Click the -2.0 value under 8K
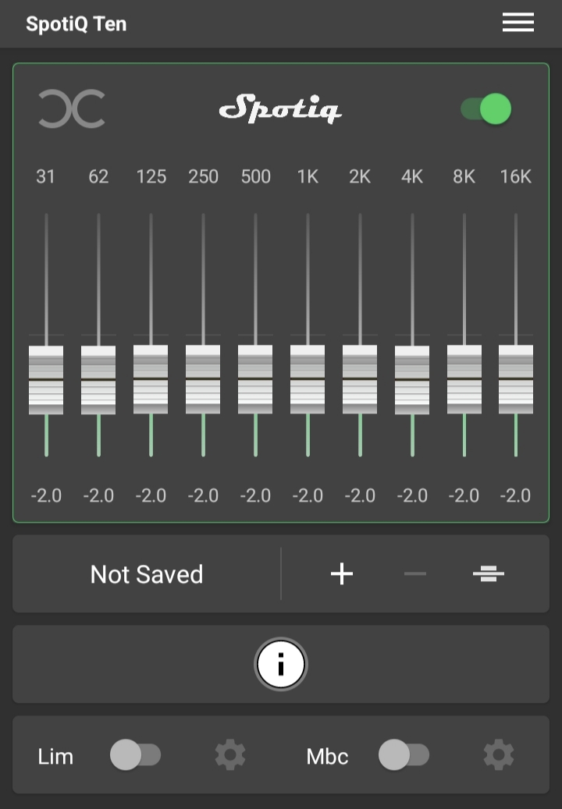562x809 pixels. (464, 495)
